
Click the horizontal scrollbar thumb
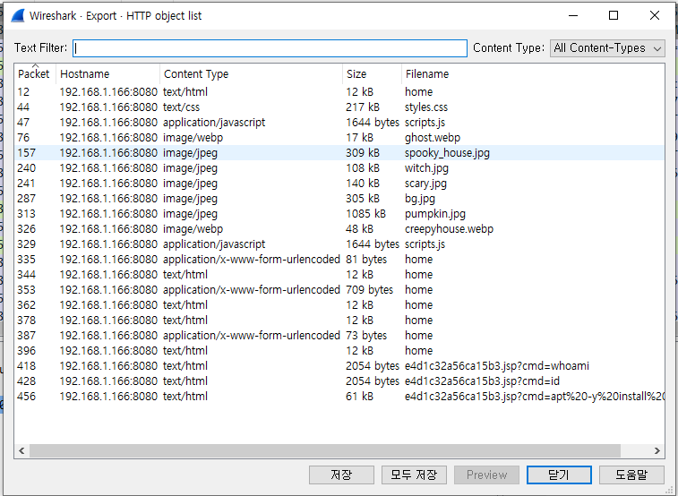tap(325, 450)
